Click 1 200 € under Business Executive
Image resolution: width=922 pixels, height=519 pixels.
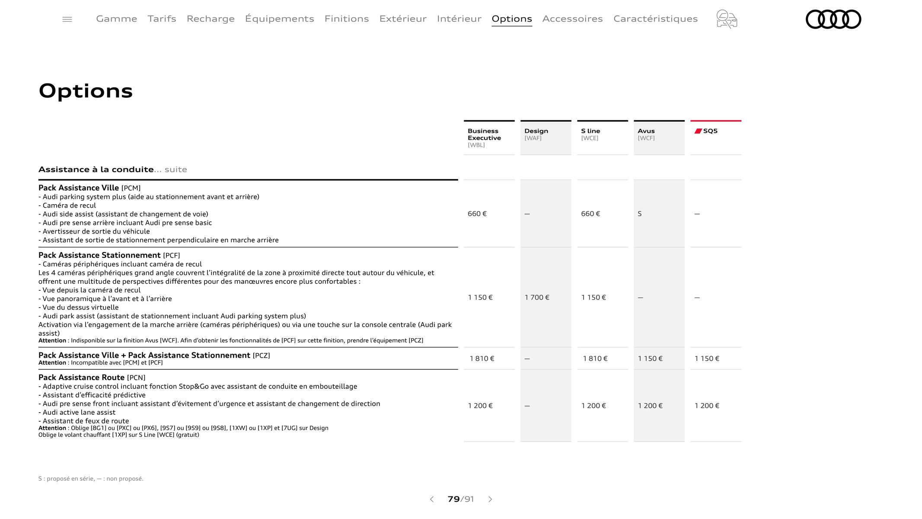tap(480, 406)
